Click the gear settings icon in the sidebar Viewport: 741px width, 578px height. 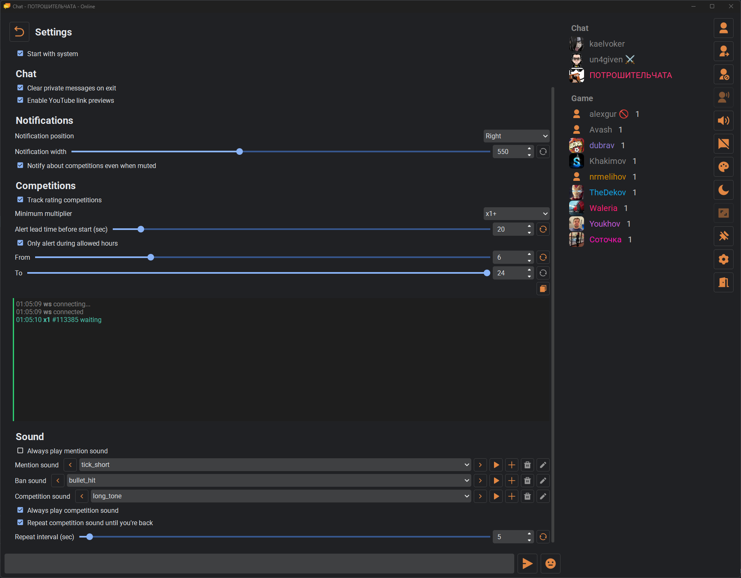(724, 259)
